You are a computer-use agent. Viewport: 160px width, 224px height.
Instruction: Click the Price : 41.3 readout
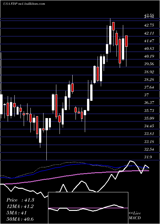[20, 200]
